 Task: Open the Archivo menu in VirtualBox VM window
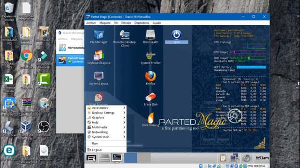tap(91, 23)
